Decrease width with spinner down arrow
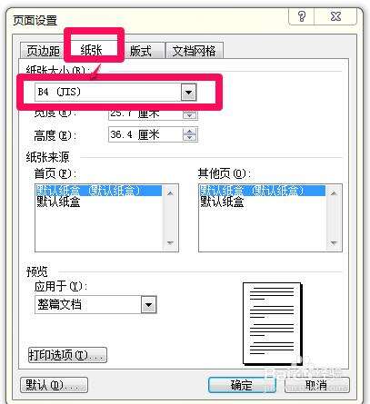This screenshot has width=370, height=404. click(190, 116)
